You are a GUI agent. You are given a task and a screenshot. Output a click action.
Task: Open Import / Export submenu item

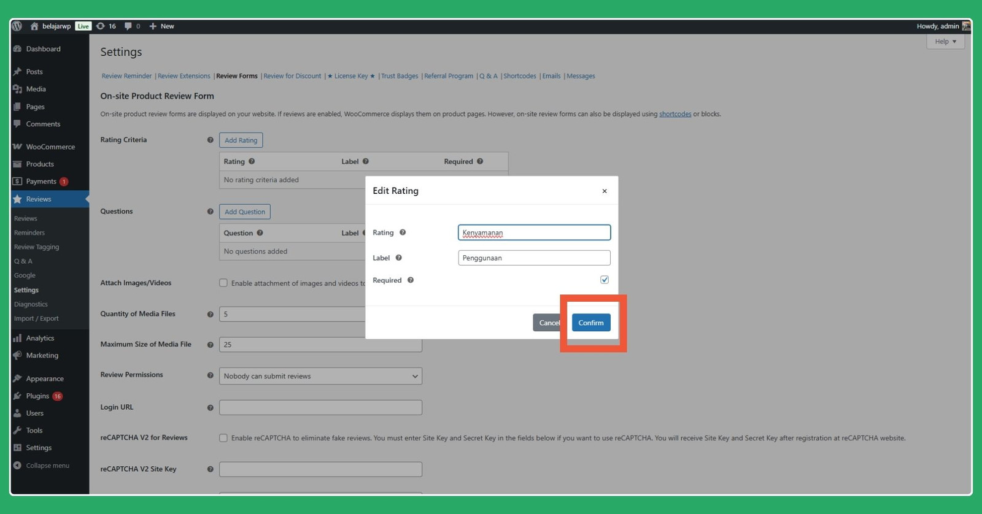pos(36,318)
